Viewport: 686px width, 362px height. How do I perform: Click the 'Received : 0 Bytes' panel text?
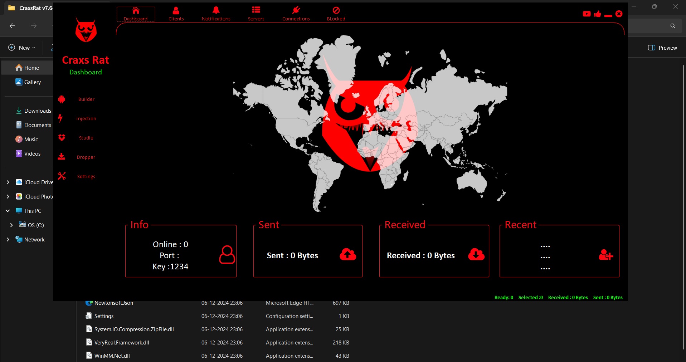[421, 255]
